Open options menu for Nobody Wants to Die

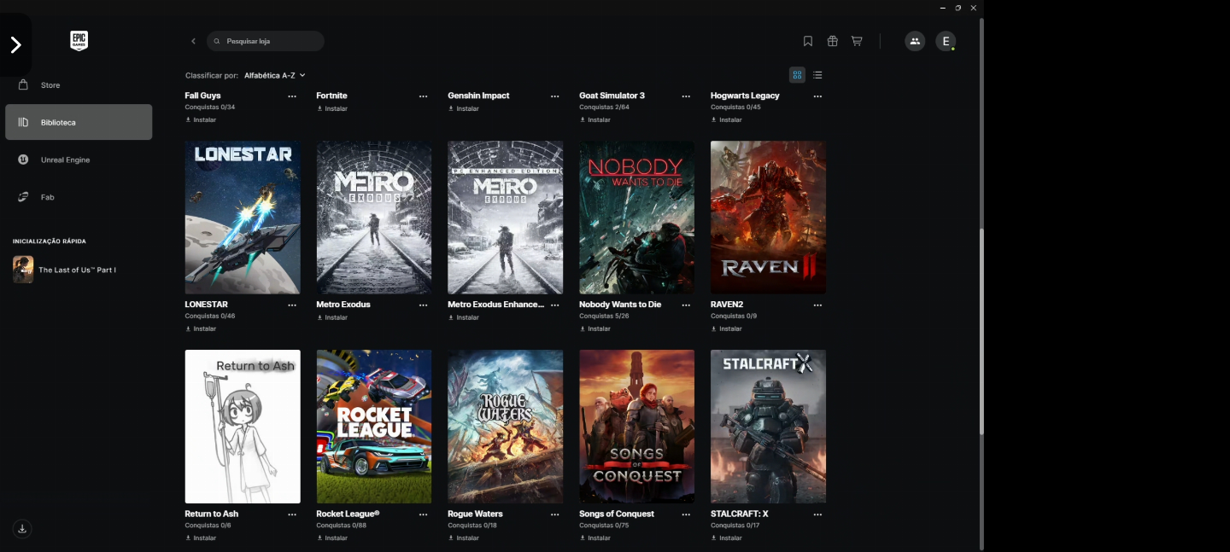point(686,305)
